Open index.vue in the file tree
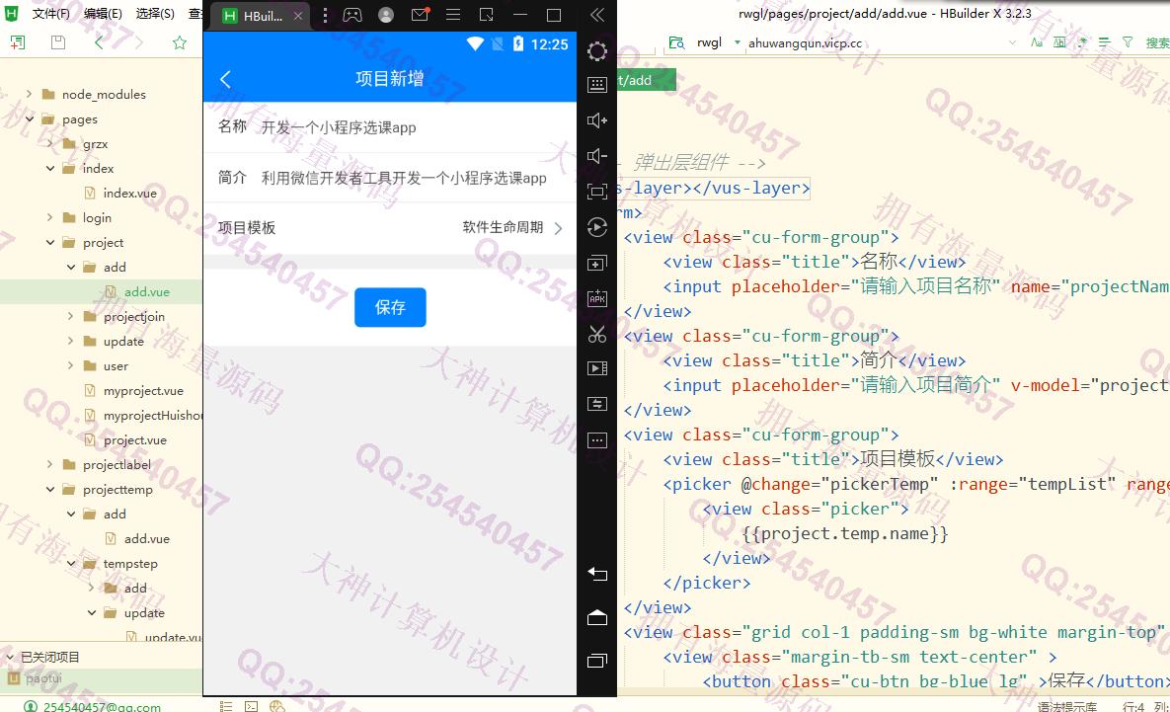The height and width of the screenshot is (712, 1170). click(129, 193)
